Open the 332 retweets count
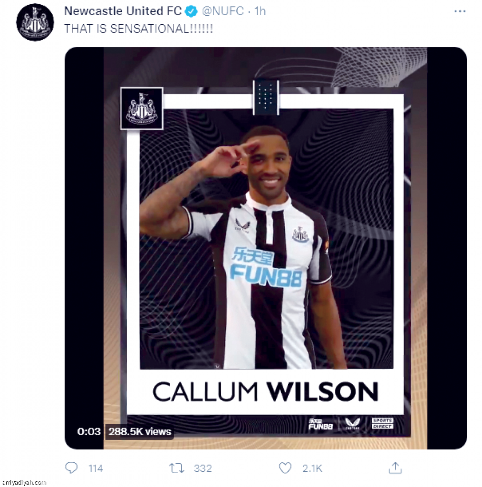Screen dimensions: 482x487 [202, 468]
